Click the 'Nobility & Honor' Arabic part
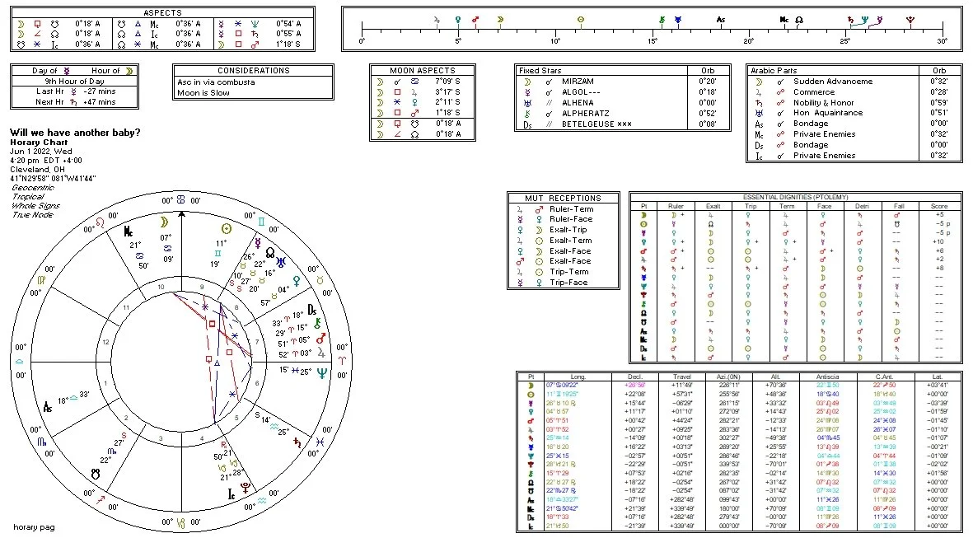 coord(823,103)
